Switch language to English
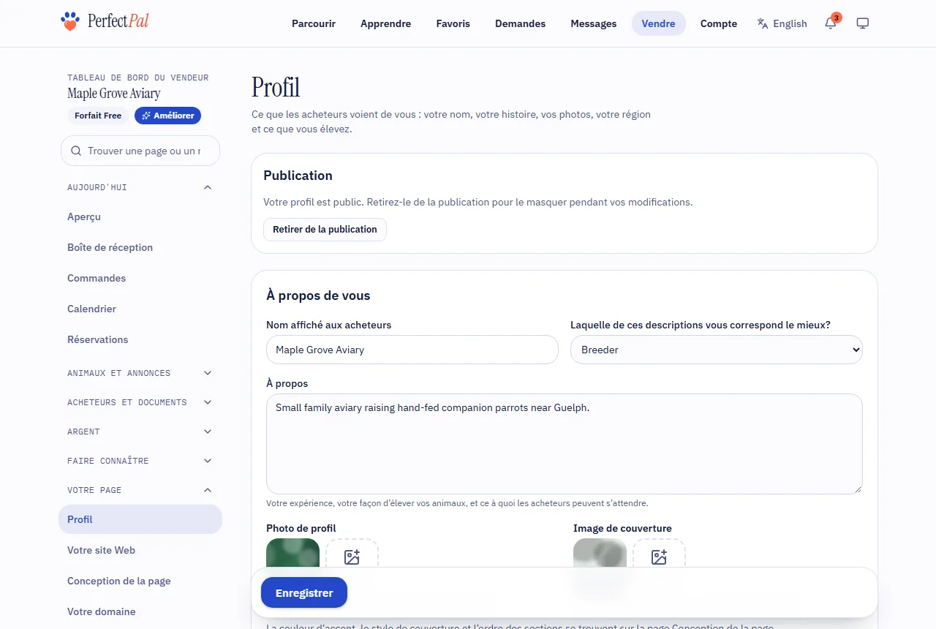The image size is (936, 629). pos(782,23)
